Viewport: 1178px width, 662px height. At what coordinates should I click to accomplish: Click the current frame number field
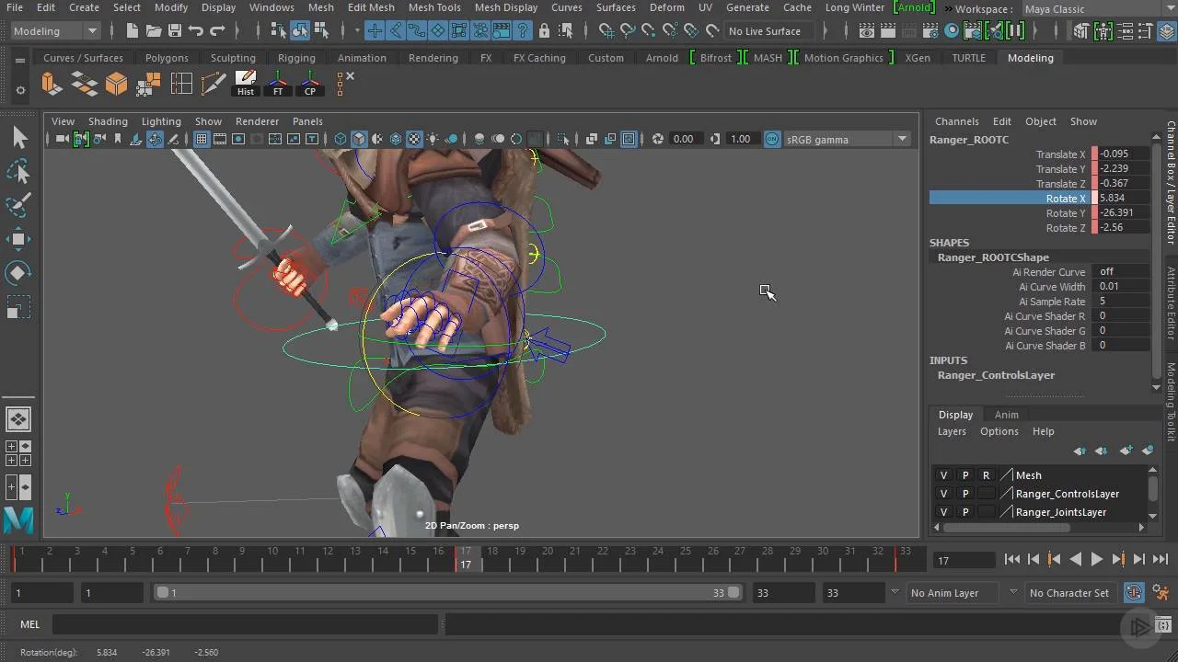964,560
